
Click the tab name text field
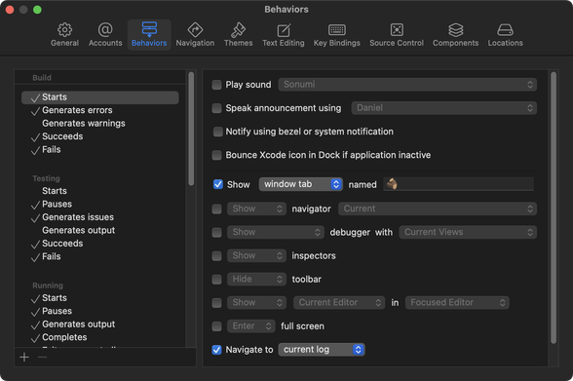459,184
